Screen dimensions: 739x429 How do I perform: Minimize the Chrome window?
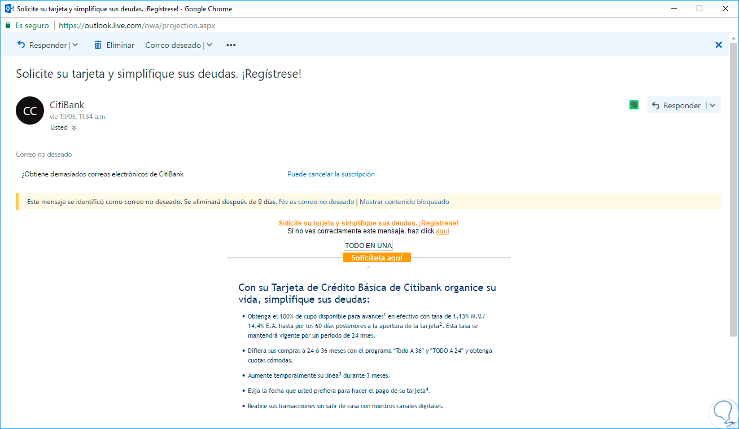point(674,9)
